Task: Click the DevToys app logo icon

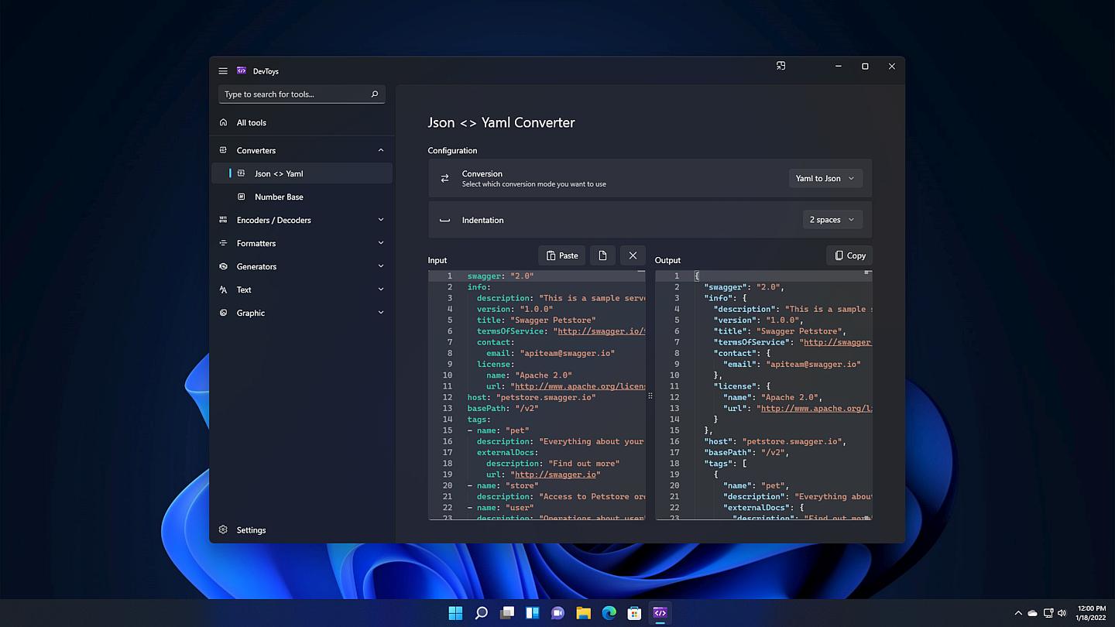Action: 242,70
